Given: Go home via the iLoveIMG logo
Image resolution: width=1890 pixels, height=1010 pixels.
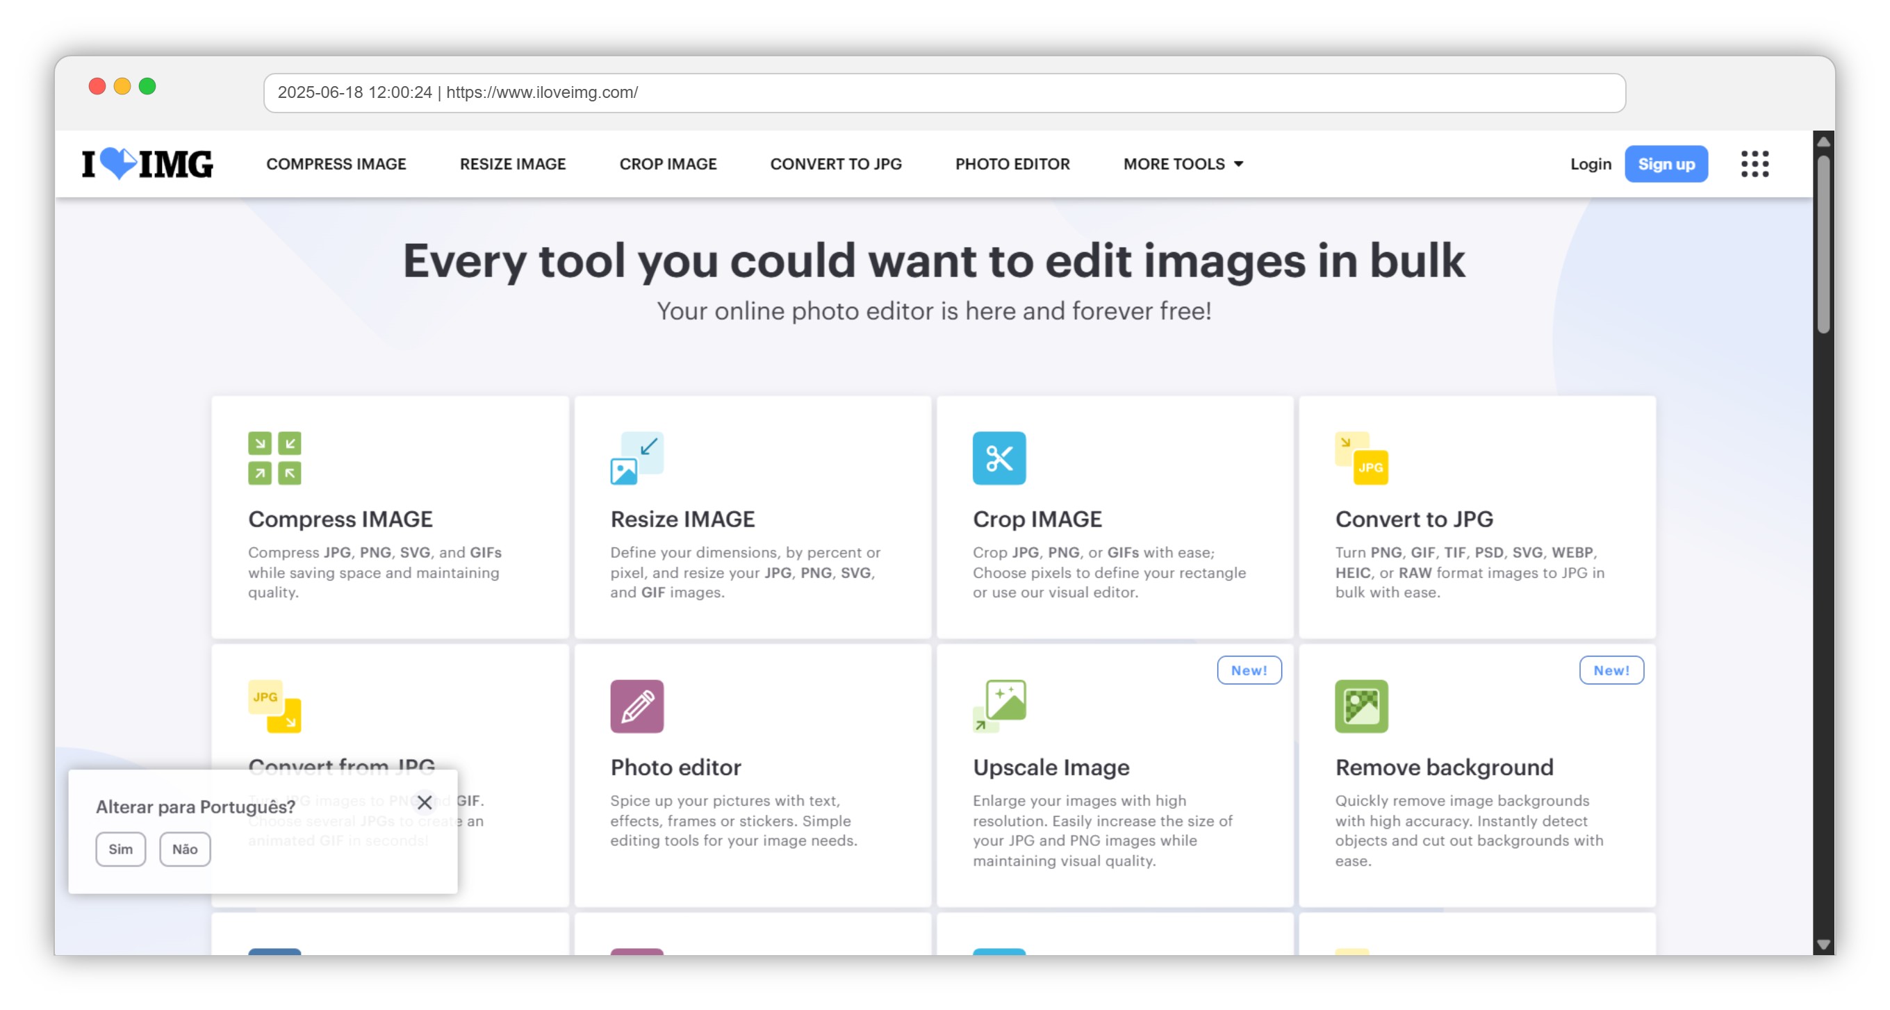Looking at the screenshot, I should tap(147, 163).
